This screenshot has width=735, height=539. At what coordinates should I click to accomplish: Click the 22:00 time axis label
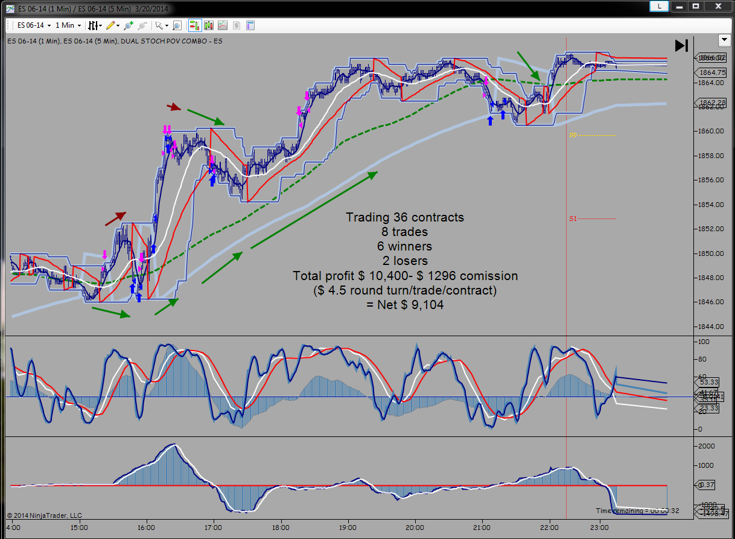tap(549, 527)
